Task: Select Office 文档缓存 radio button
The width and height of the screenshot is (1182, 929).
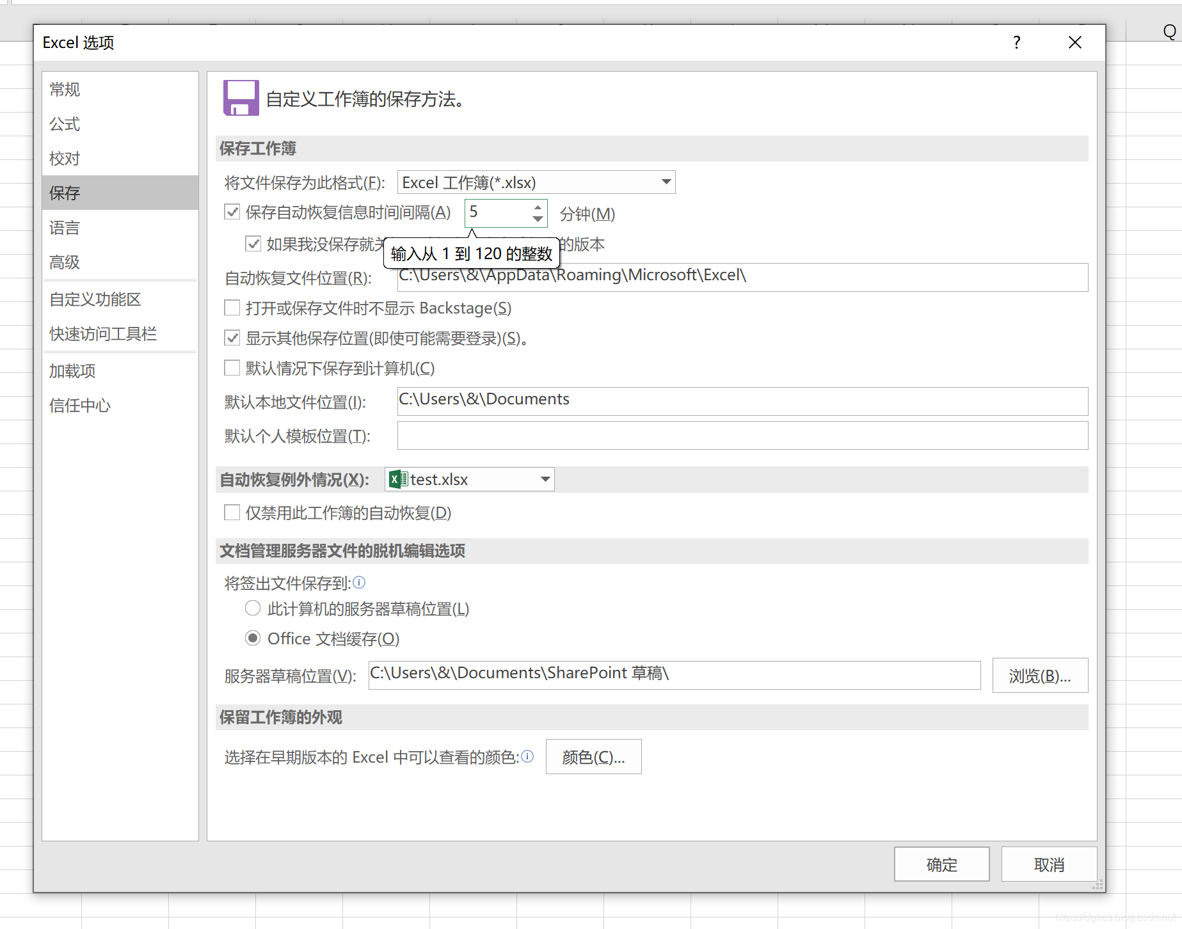Action: [x=253, y=638]
